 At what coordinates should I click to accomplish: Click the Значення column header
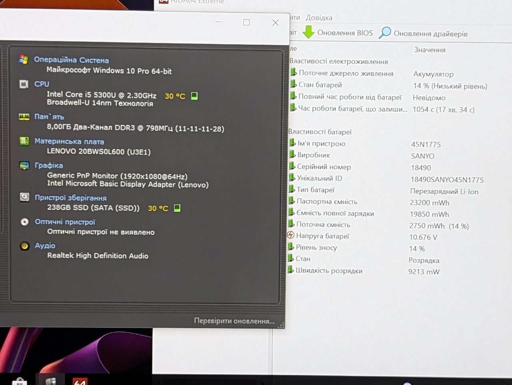pyautogui.click(x=430, y=50)
